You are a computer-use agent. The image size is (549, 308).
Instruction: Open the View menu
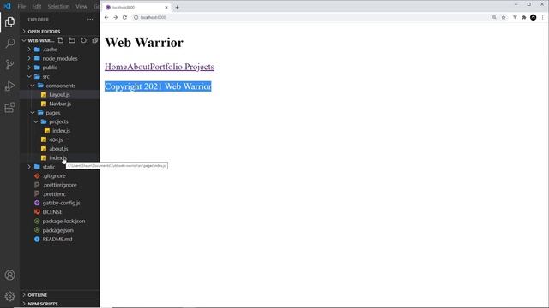[x=81, y=6]
